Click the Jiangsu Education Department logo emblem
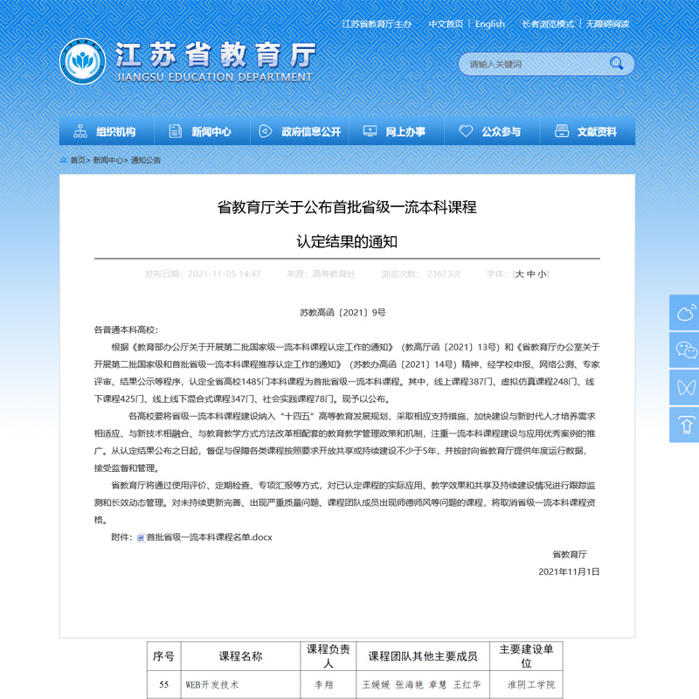699x699 pixels. pyautogui.click(x=83, y=61)
